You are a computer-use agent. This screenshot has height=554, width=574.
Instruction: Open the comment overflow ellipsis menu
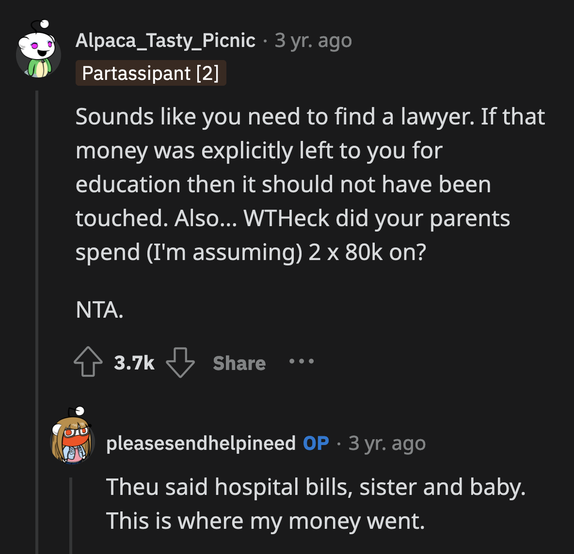click(x=301, y=362)
